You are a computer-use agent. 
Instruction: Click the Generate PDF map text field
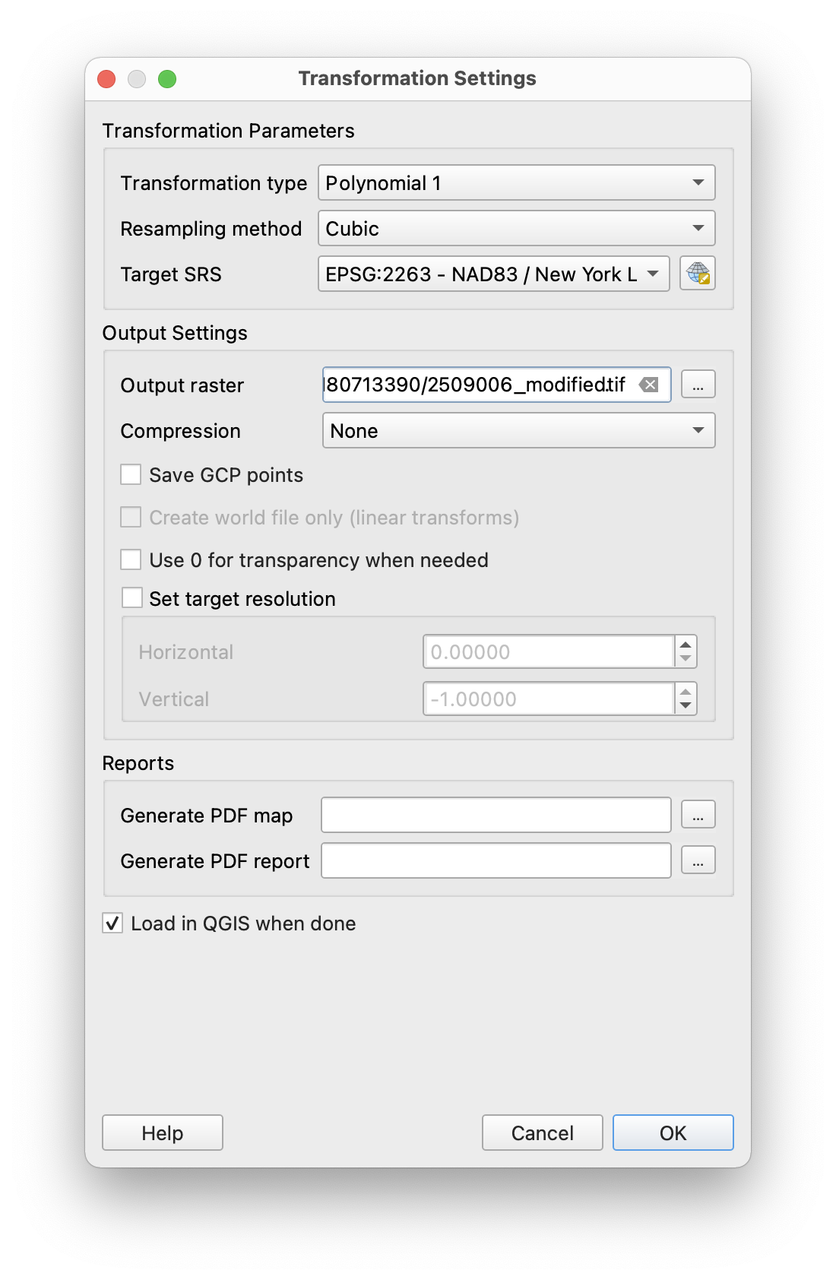[496, 815]
